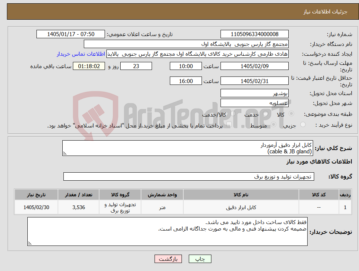Screen dimensions: 359x271
Task: Click the price validity time 16:00
Action: point(186,81)
